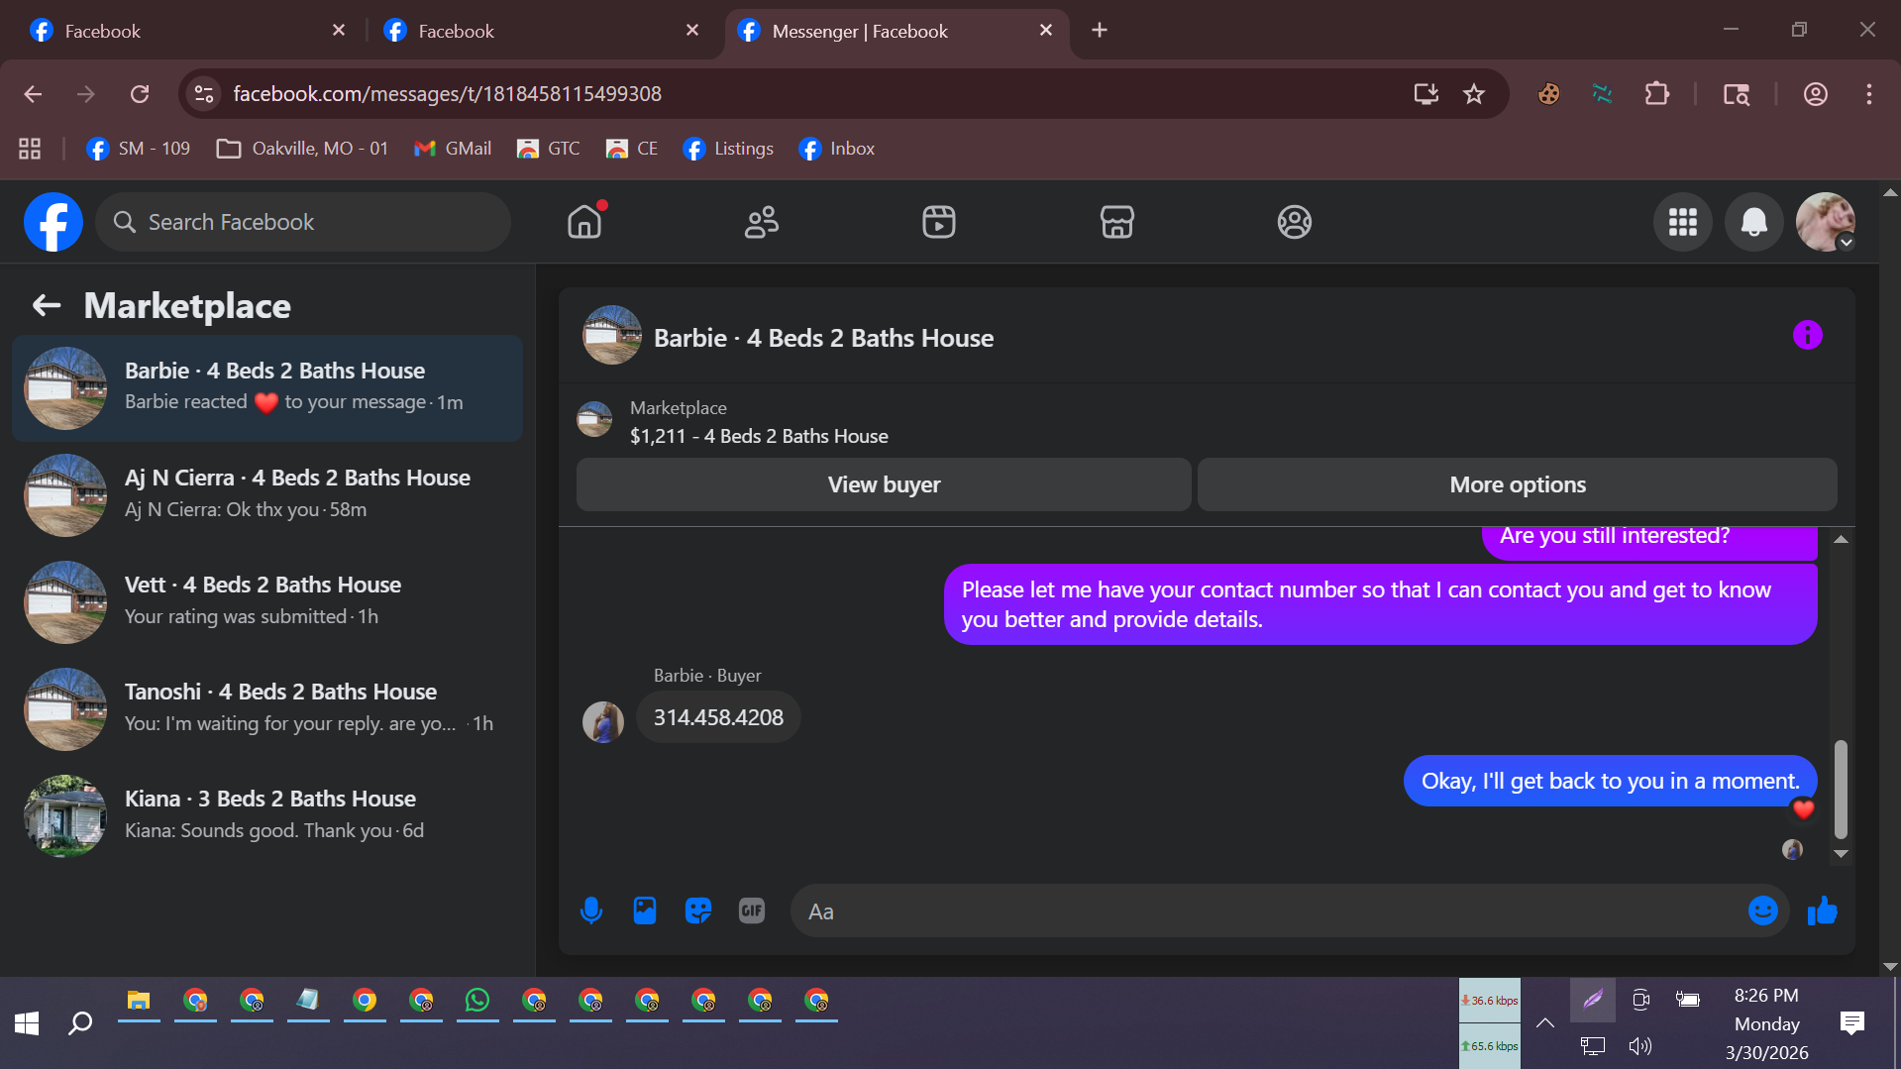Close the Messenger | Facebook tab

tap(1045, 31)
